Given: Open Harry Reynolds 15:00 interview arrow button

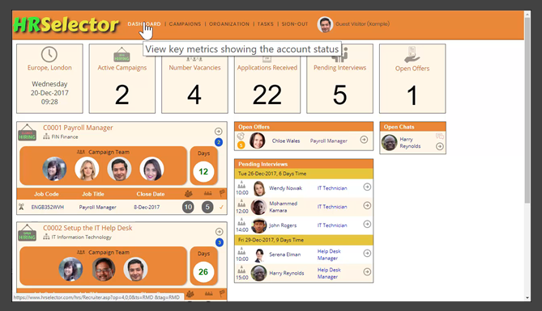Looking at the screenshot, I should [367, 271].
